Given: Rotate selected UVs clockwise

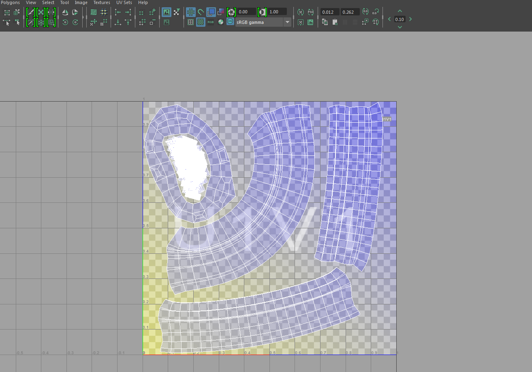Looking at the screenshot, I should point(75,22).
